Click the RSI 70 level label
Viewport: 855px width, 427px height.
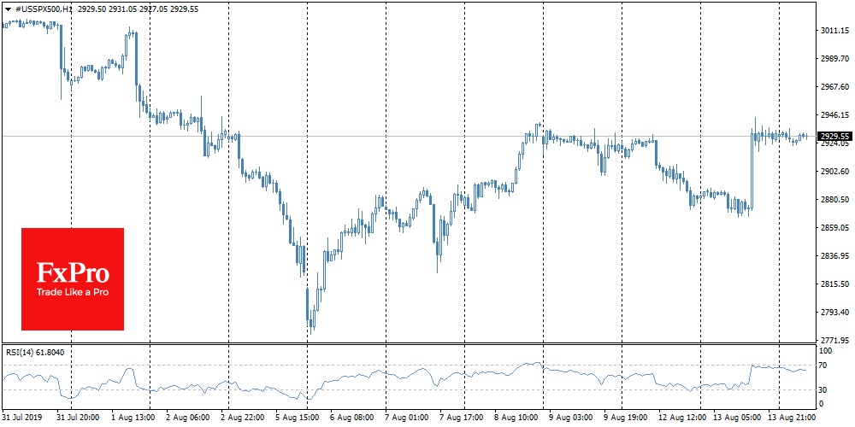(825, 366)
